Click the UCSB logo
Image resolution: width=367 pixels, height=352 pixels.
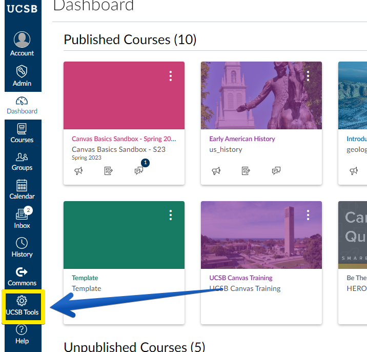click(22, 9)
